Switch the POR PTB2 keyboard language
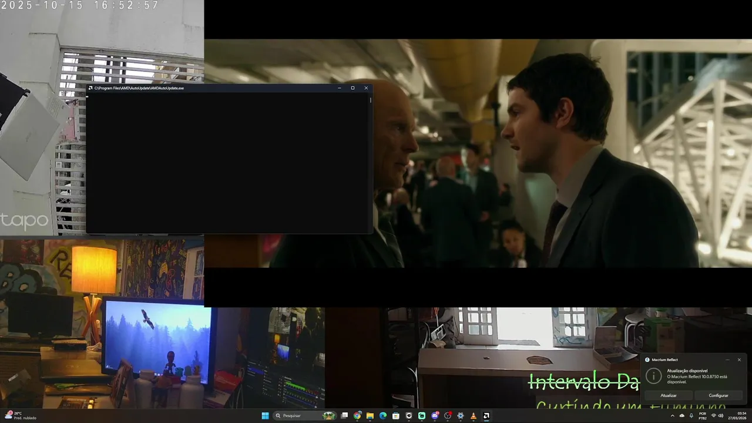The image size is (752, 423). [x=703, y=415]
